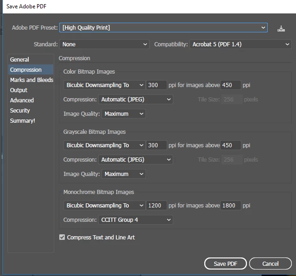The image size is (296, 276).
Task: Click Color Bitmap 300 ppi field
Action: [156, 85]
